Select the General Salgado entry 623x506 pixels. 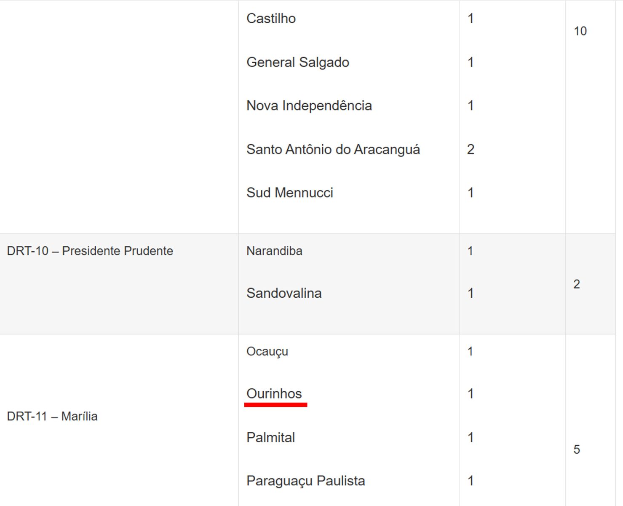coord(297,62)
